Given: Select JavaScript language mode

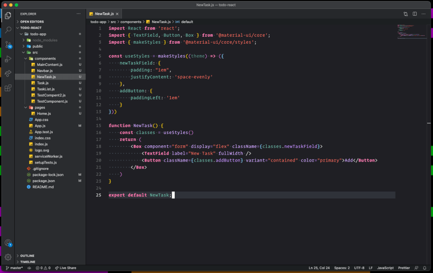Looking at the screenshot, I should [x=385, y=268].
